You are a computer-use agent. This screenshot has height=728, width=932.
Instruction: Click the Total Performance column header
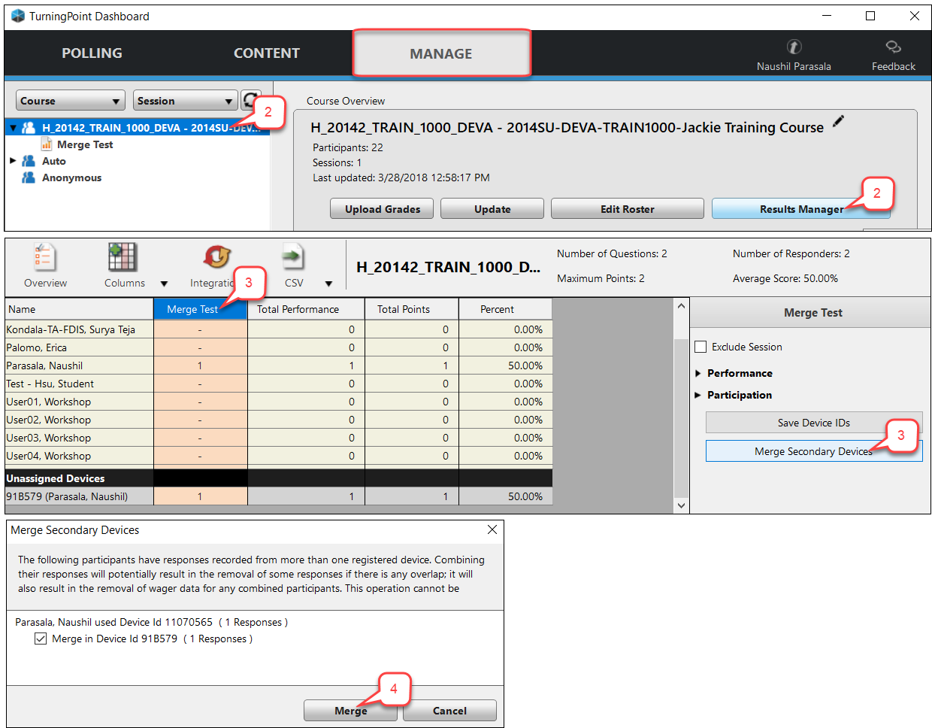point(306,309)
